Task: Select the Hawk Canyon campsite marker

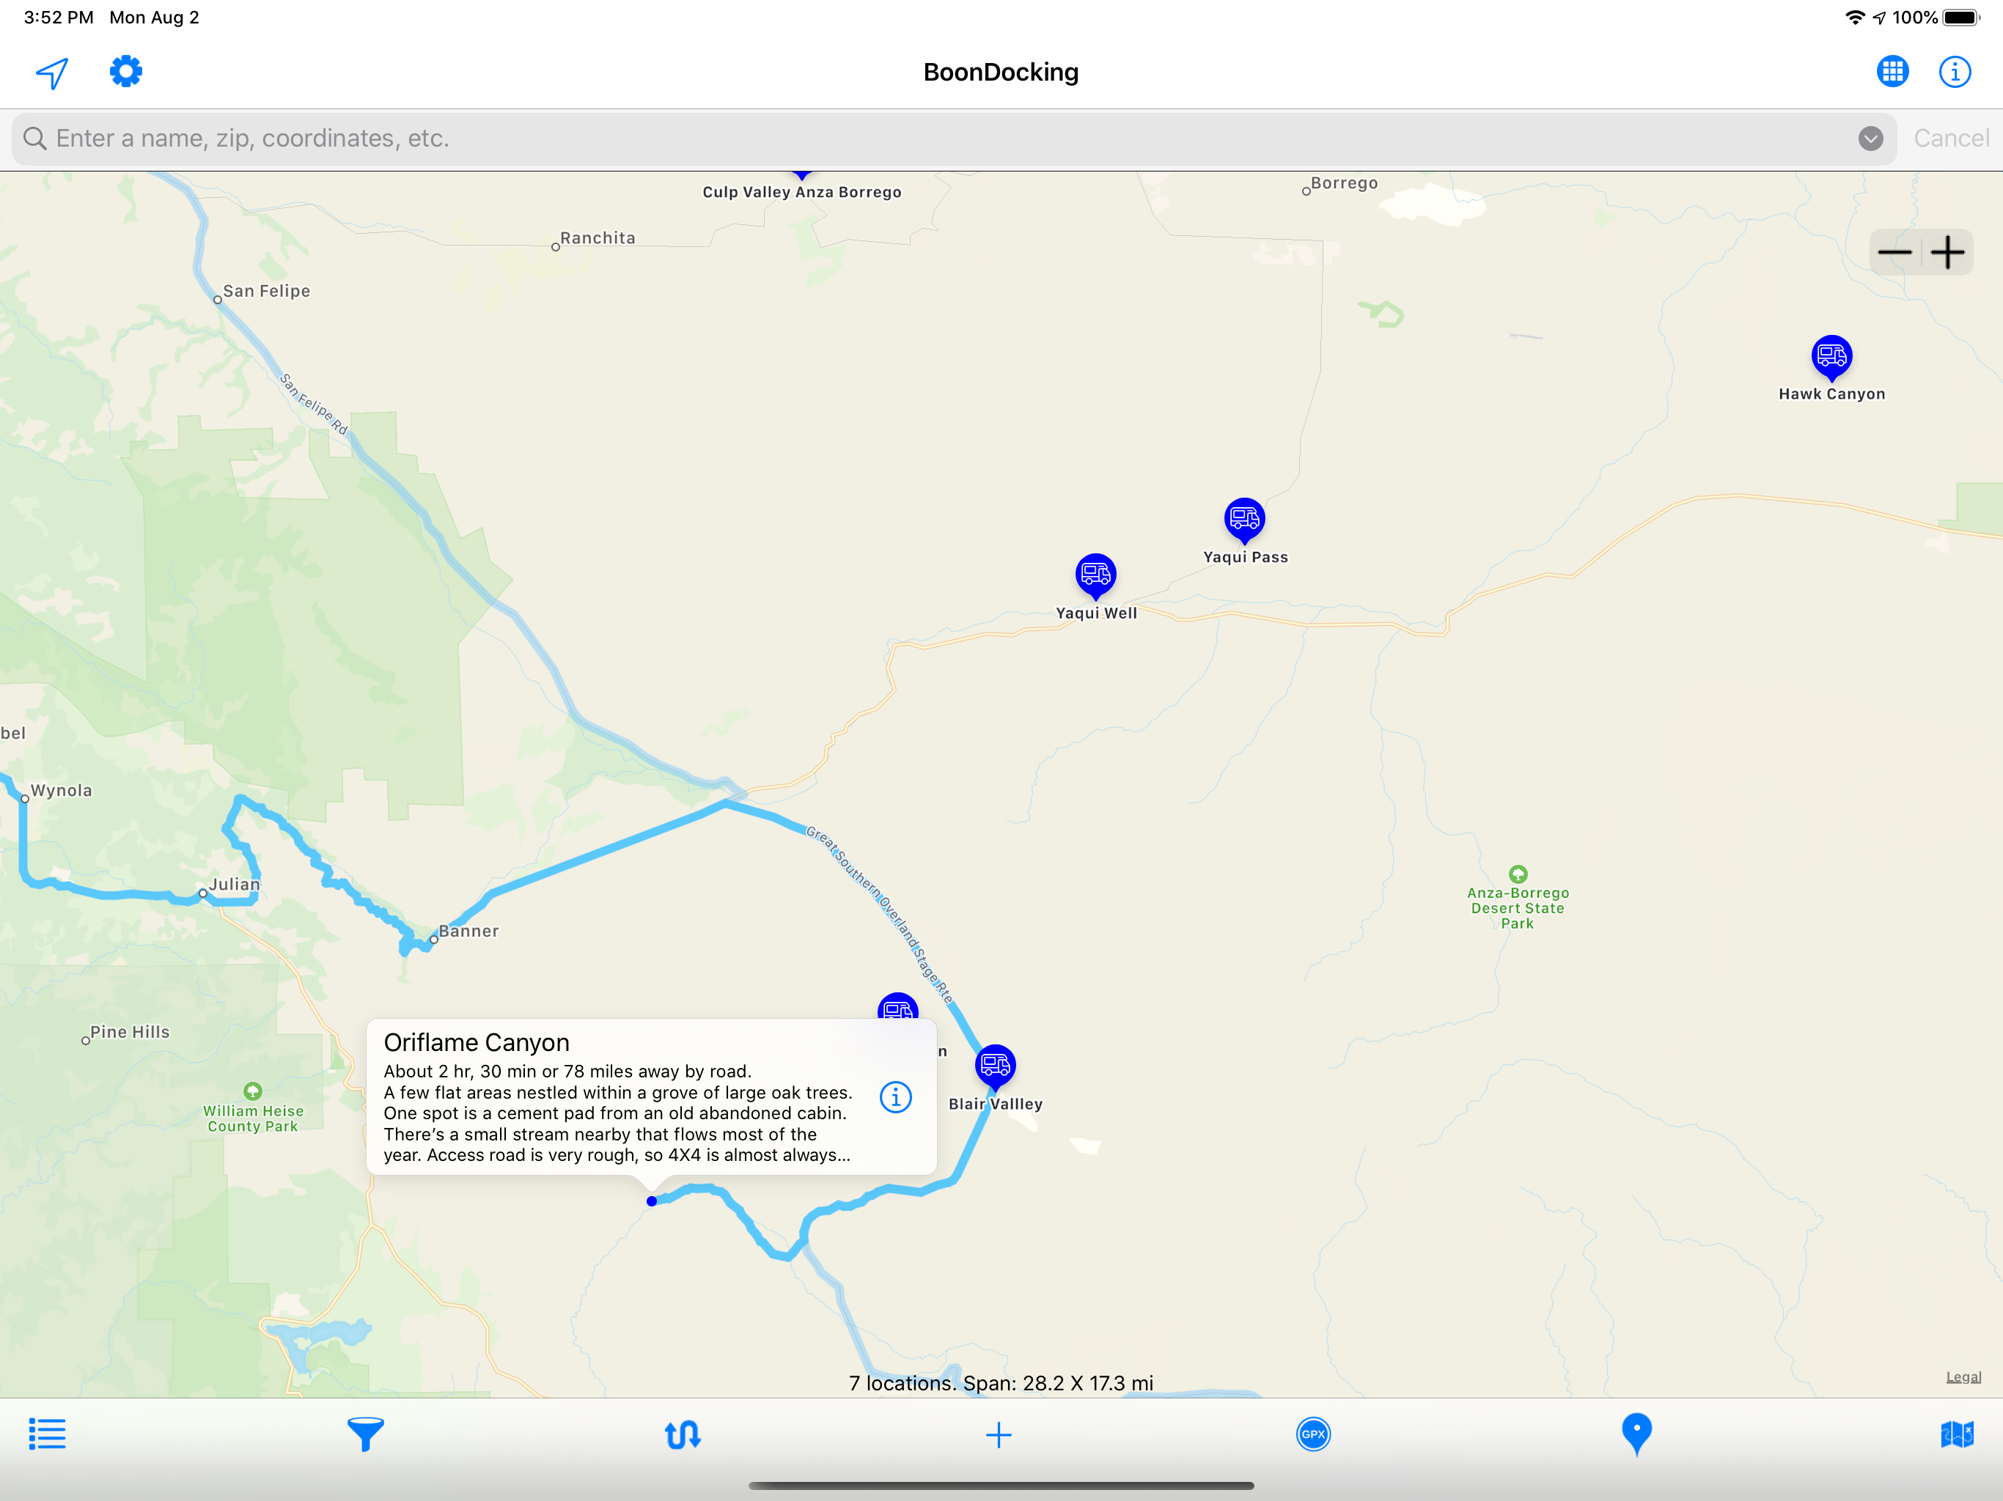Action: [1831, 355]
